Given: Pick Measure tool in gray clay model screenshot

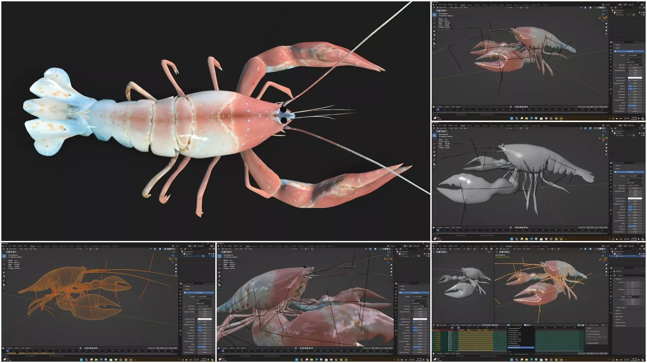Looking at the screenshot, I should click(434, 164).
